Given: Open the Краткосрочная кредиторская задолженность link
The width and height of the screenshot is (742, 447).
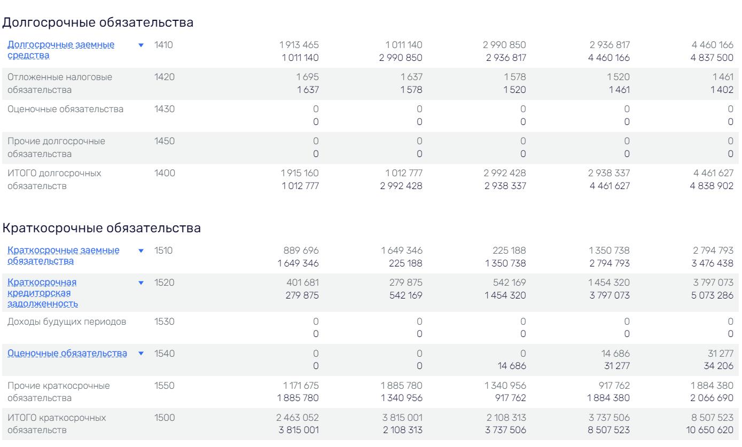Looking at the screenshot, I should (43, 293).
